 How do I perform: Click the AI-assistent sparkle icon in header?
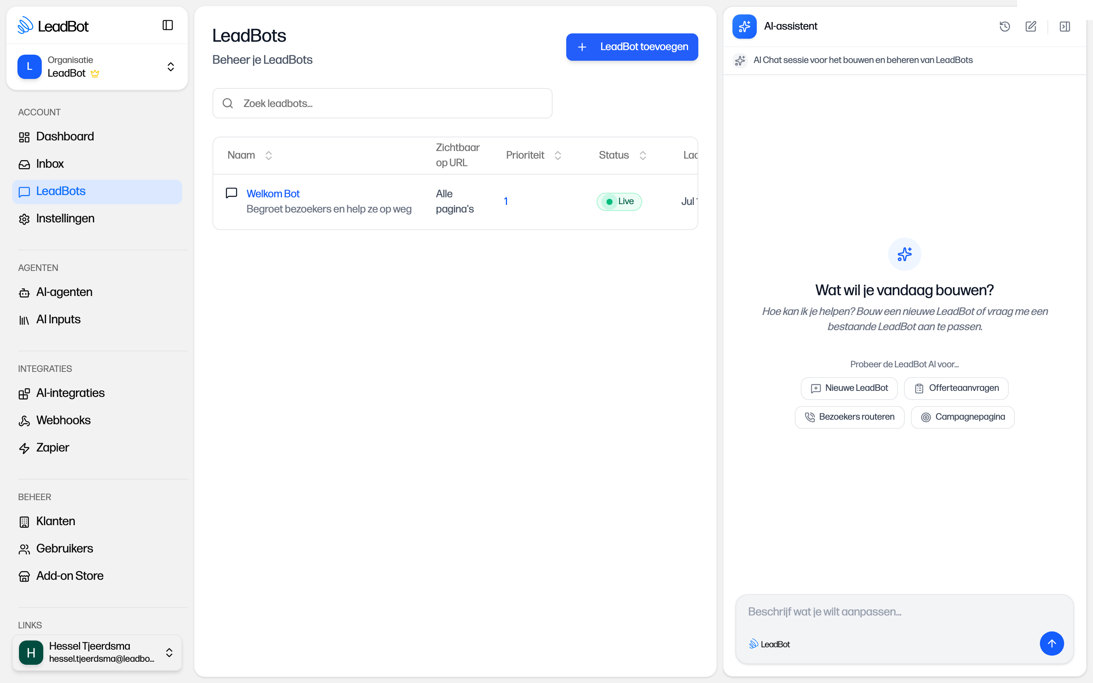(744, 26)
